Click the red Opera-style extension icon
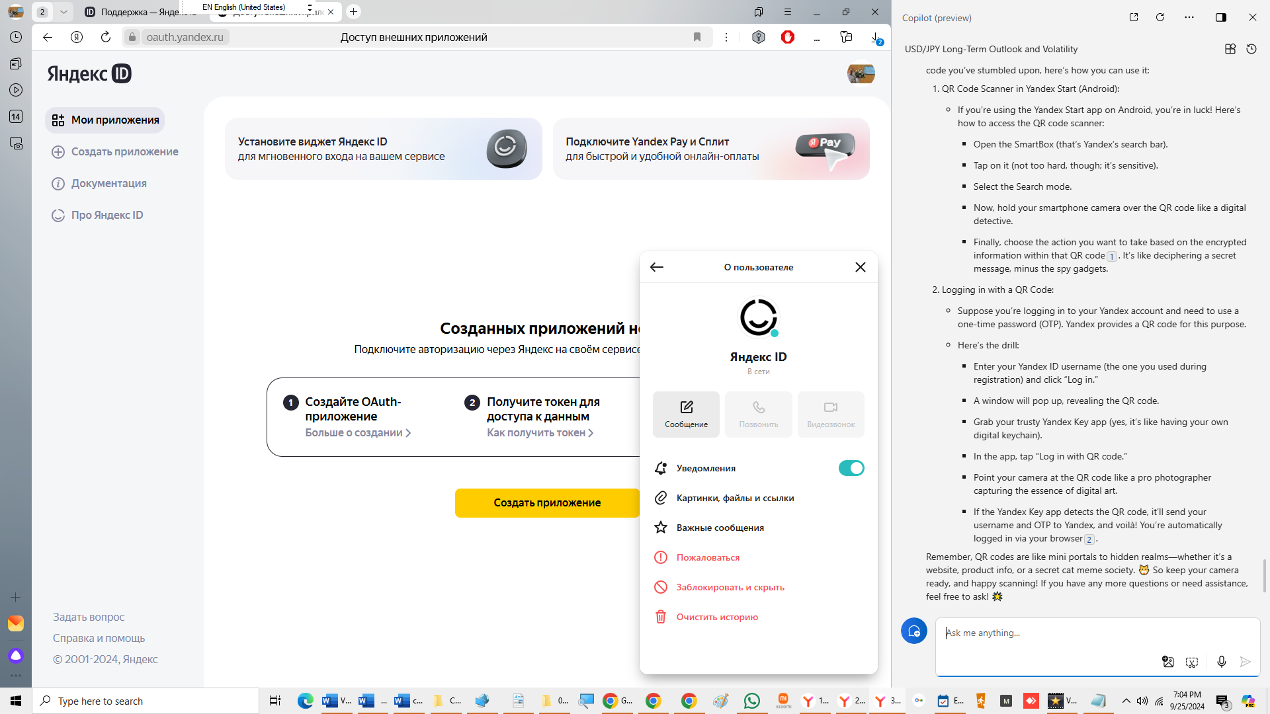This screenshot has height=714, width=1270. coord(788,37)
